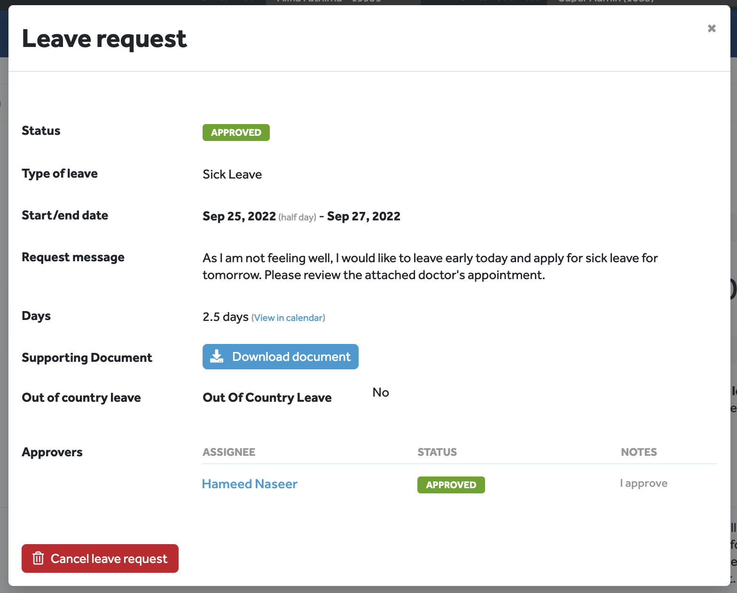Click the download arrow icon

pyautogui.click(x=217, y=356)
